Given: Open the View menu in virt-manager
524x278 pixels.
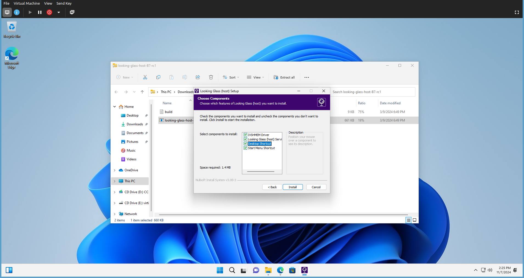Looking at the screenshot, I should coord(48,3).
